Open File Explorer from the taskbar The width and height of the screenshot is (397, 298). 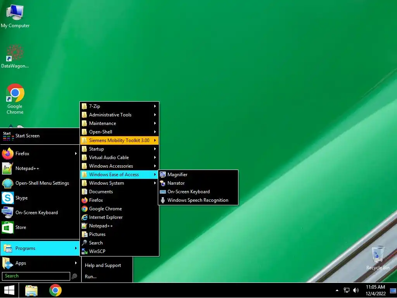(x=31, y=290)
